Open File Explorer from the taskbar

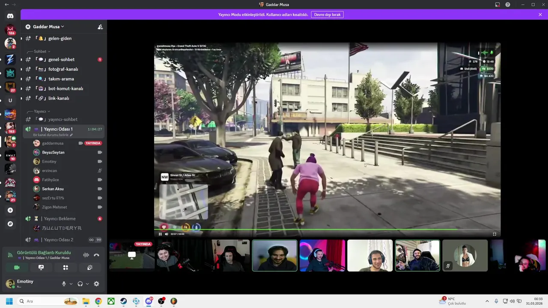tap(86, 301)
